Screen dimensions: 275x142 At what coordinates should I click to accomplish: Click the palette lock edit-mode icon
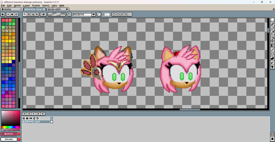click(3, 14)
